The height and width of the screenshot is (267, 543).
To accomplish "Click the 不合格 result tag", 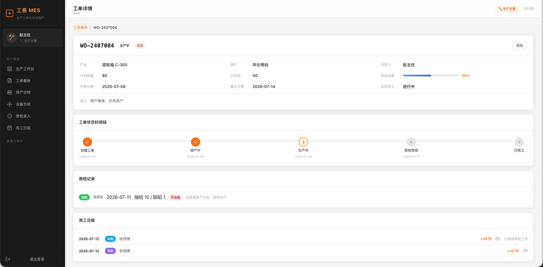I will coord(175,197).
